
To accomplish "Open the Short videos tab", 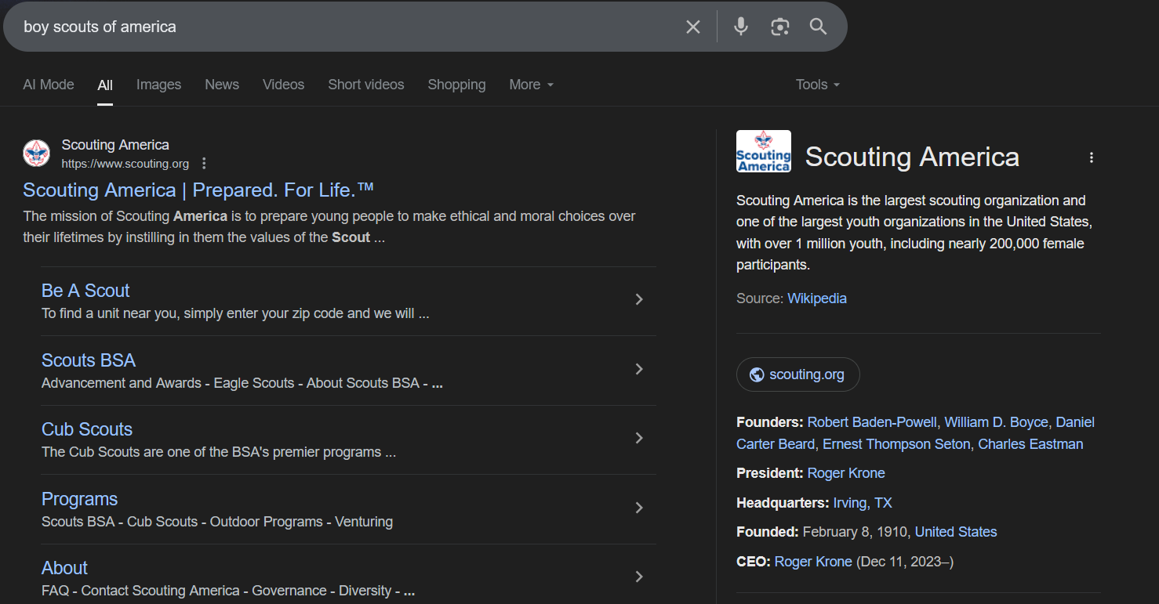I will 366,85.
